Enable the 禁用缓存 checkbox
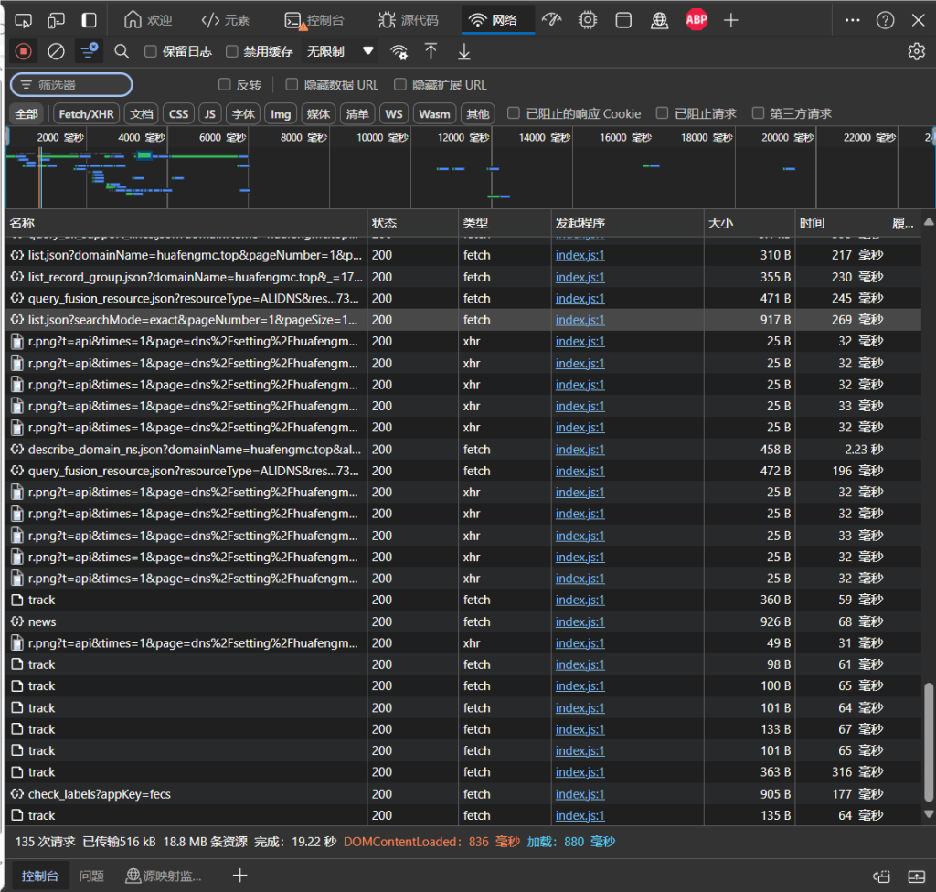 pos(232,52)
